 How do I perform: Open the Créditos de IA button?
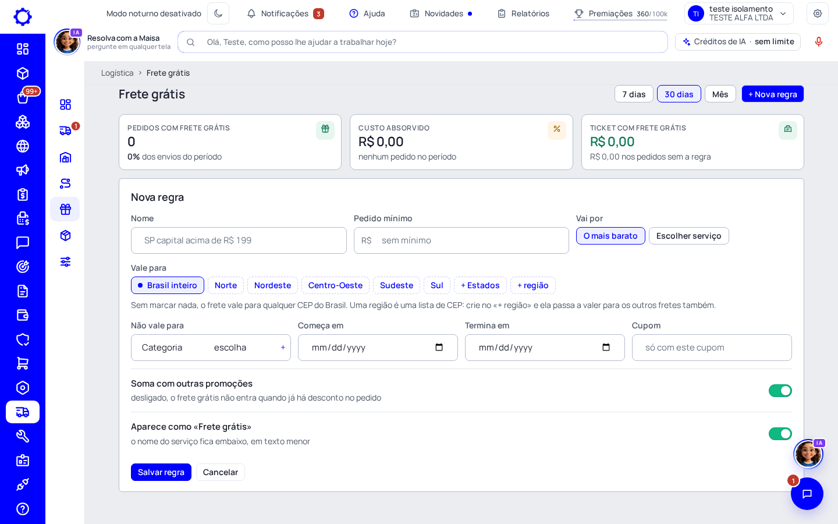(x=738, y=42)
